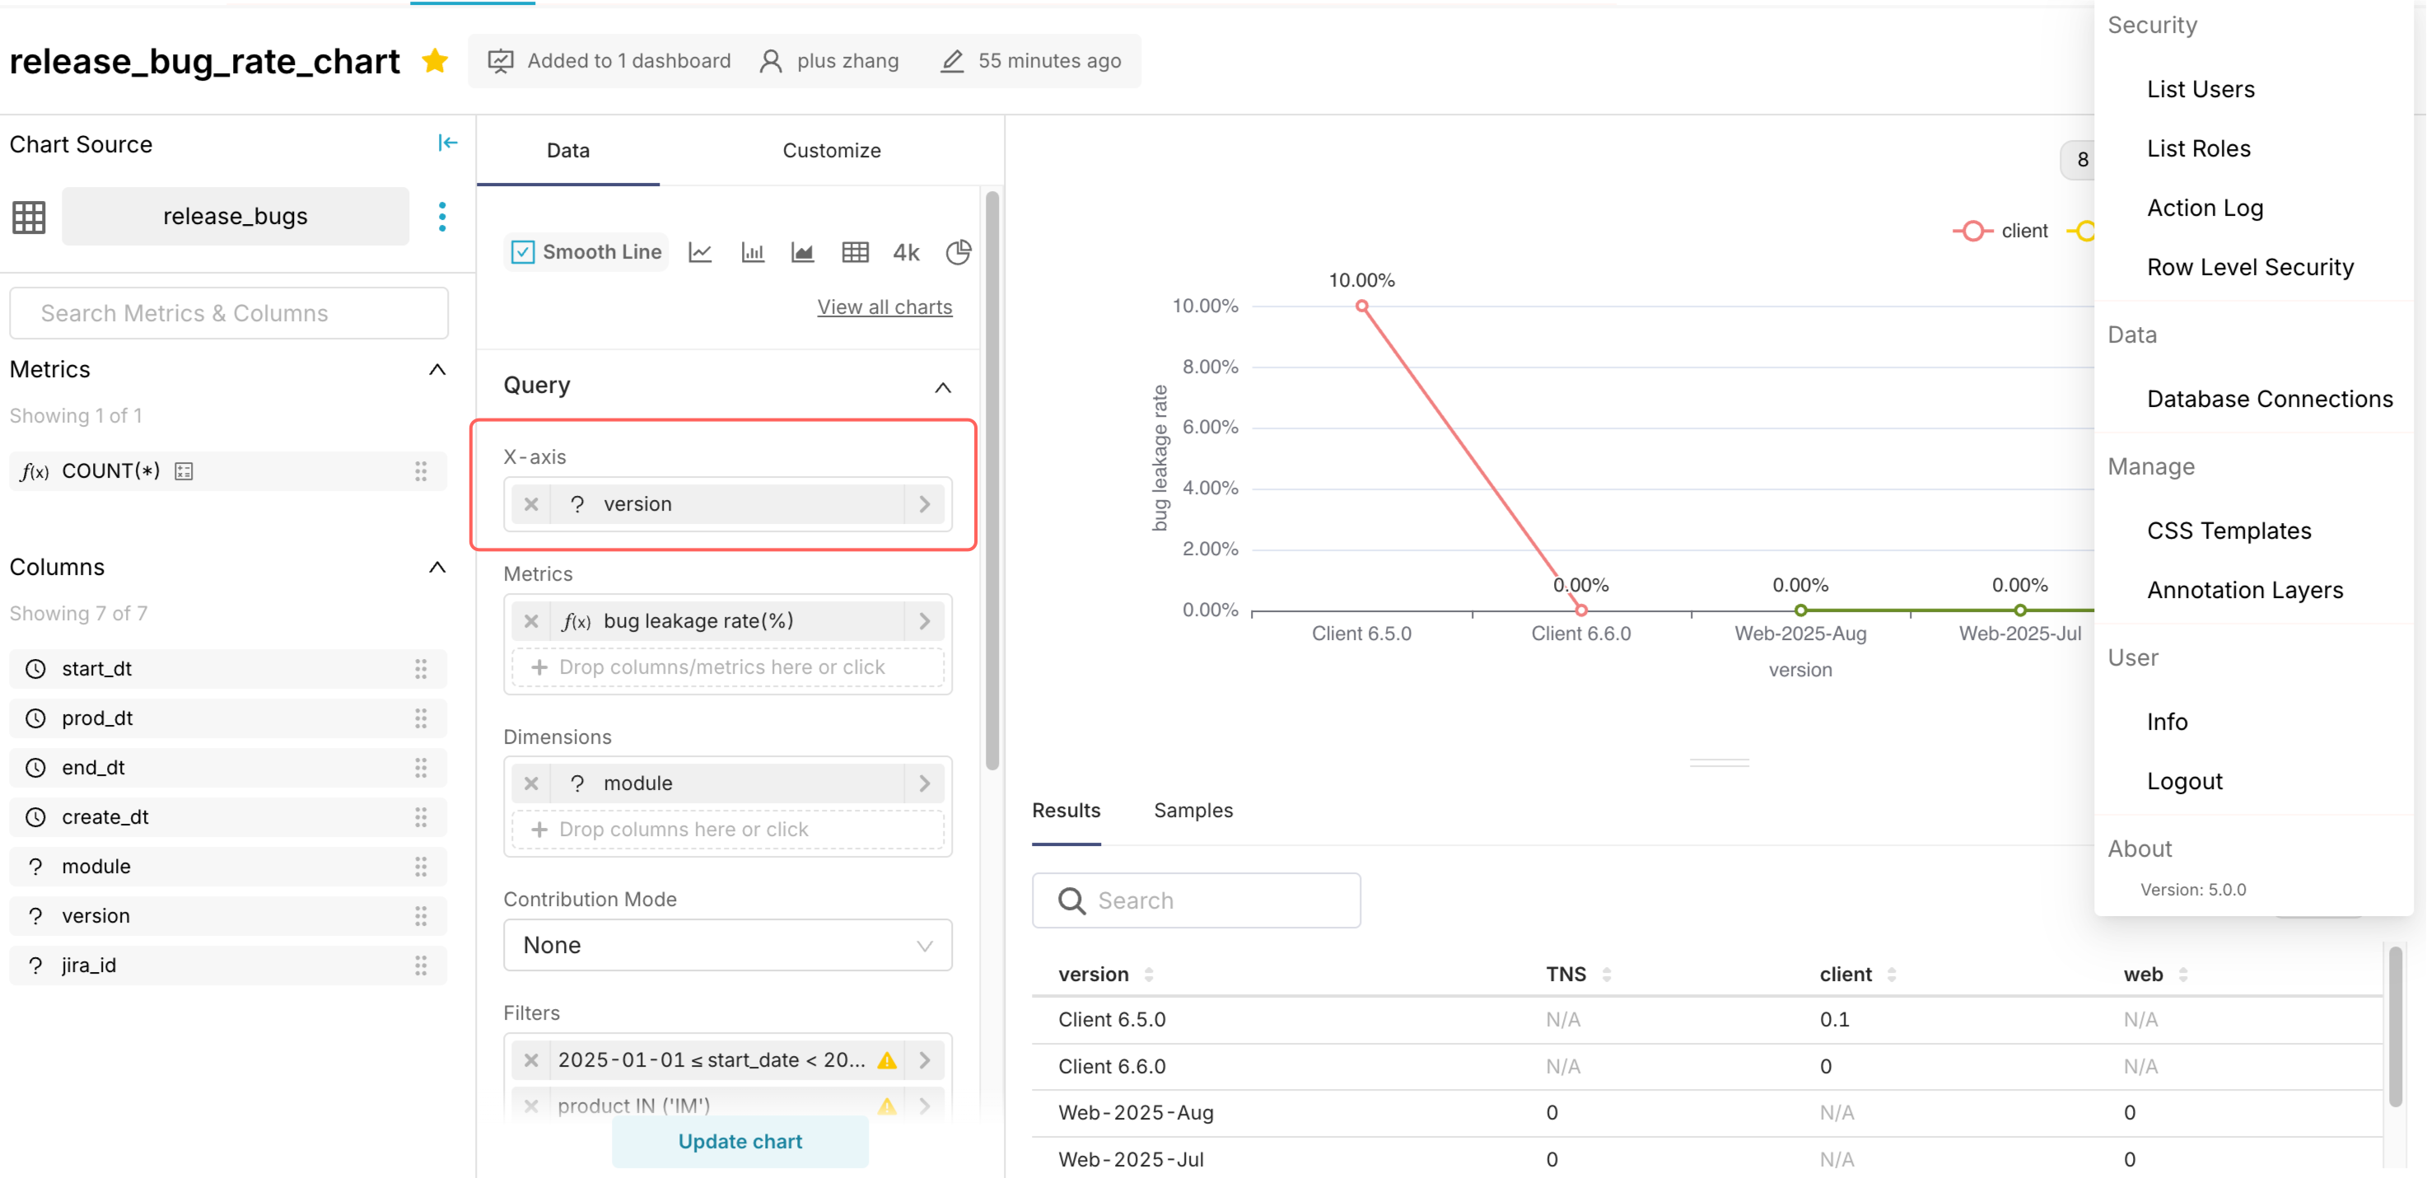Open the View all charts link
The width and height of the screenshot is (2427, 1178).
884,307
